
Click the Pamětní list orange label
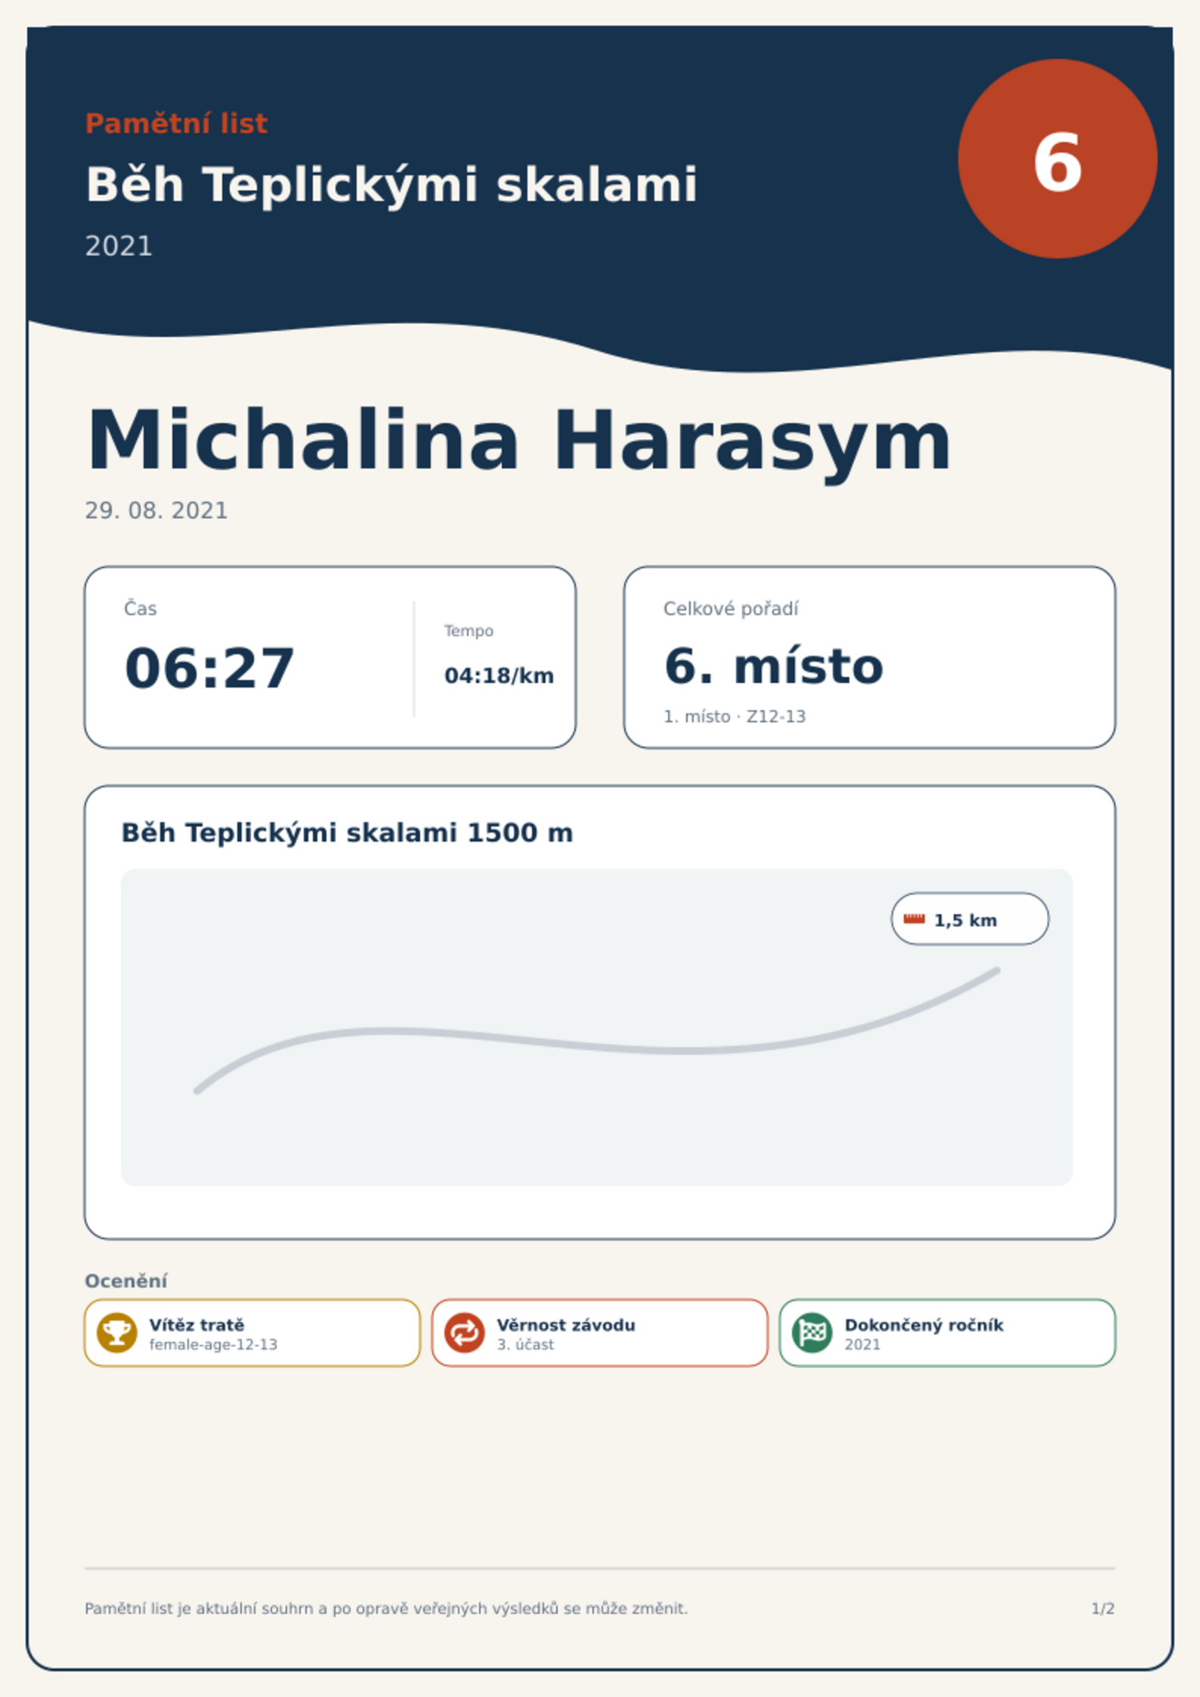point(176,123)
